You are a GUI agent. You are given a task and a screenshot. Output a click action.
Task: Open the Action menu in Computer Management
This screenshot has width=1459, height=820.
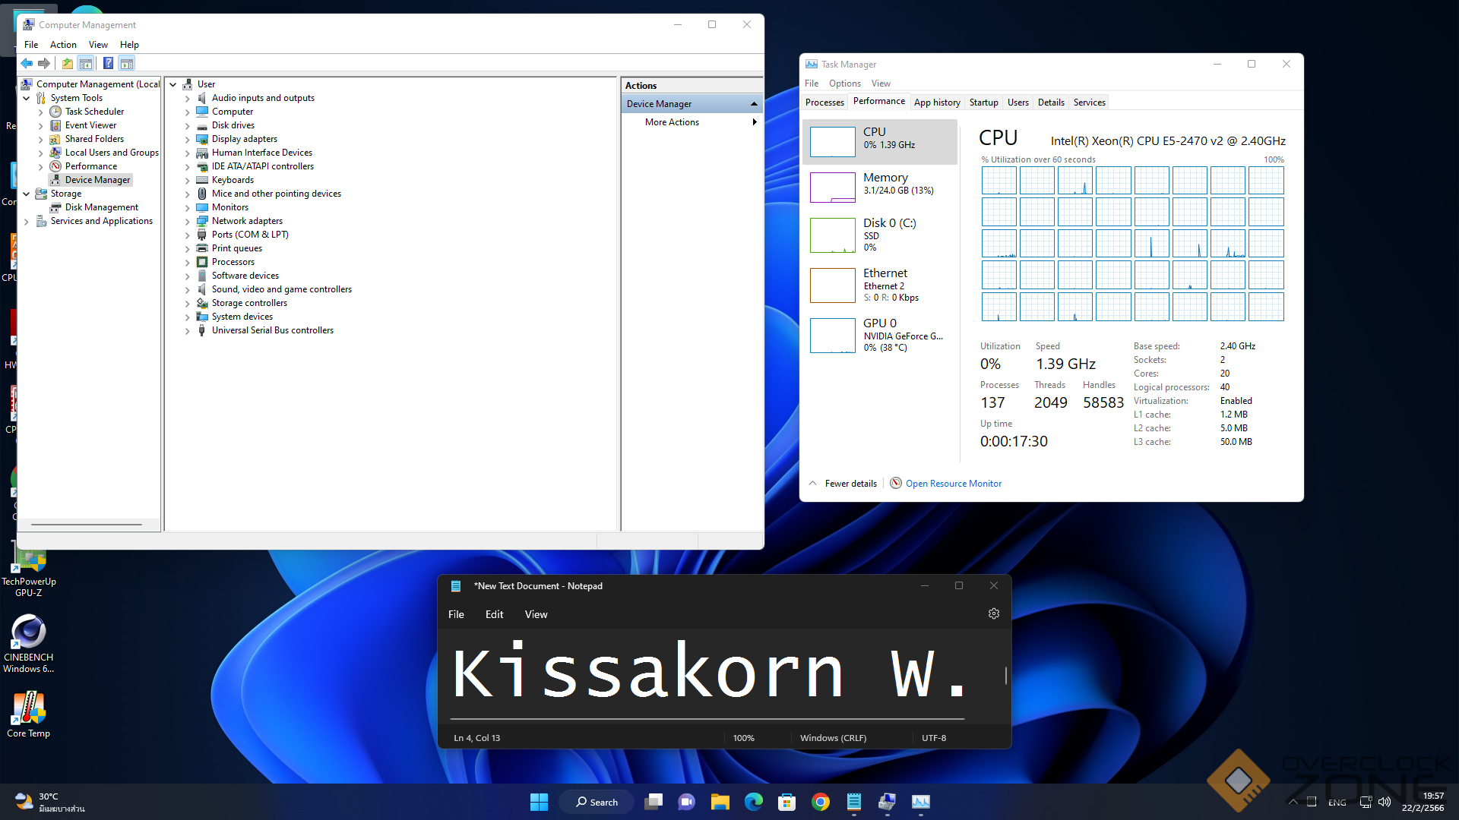pos(63,45)
